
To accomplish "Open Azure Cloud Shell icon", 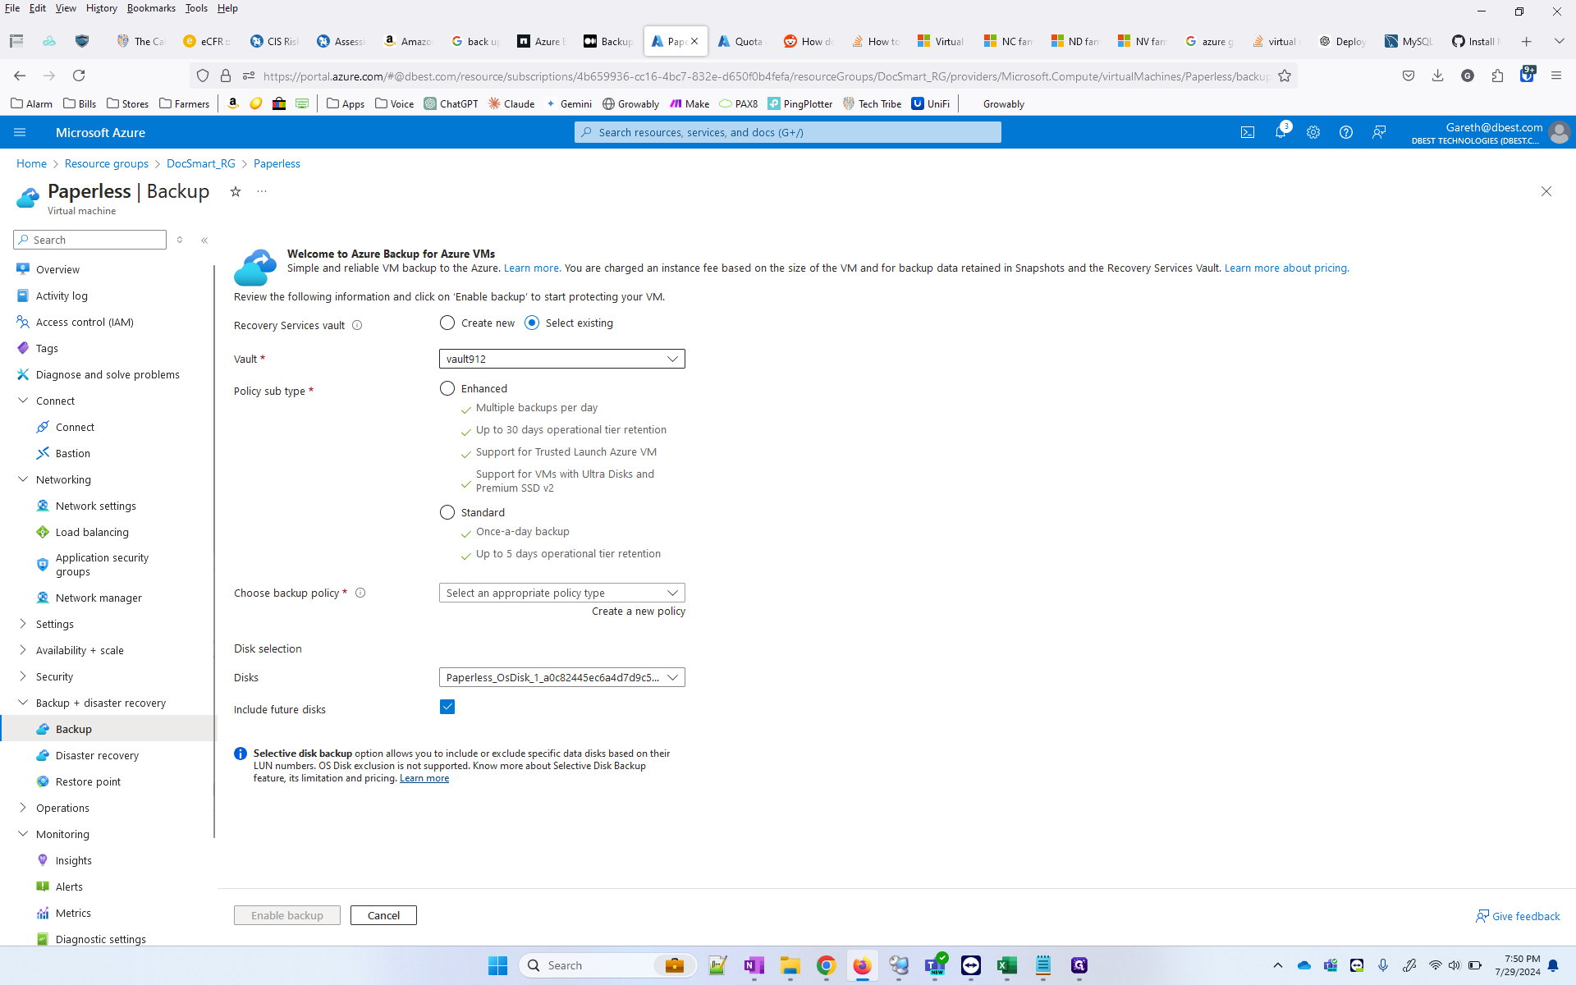I will (x=1247, y=132).
